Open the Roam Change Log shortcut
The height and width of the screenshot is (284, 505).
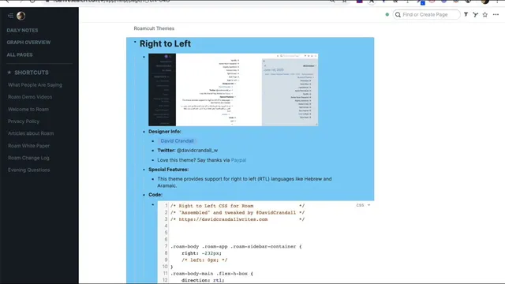pos(28,158)
